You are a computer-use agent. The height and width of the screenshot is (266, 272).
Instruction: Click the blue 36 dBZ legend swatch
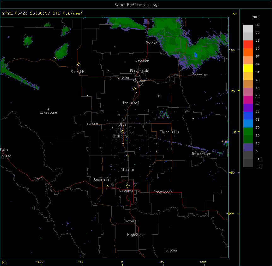(x=248, y=115)
